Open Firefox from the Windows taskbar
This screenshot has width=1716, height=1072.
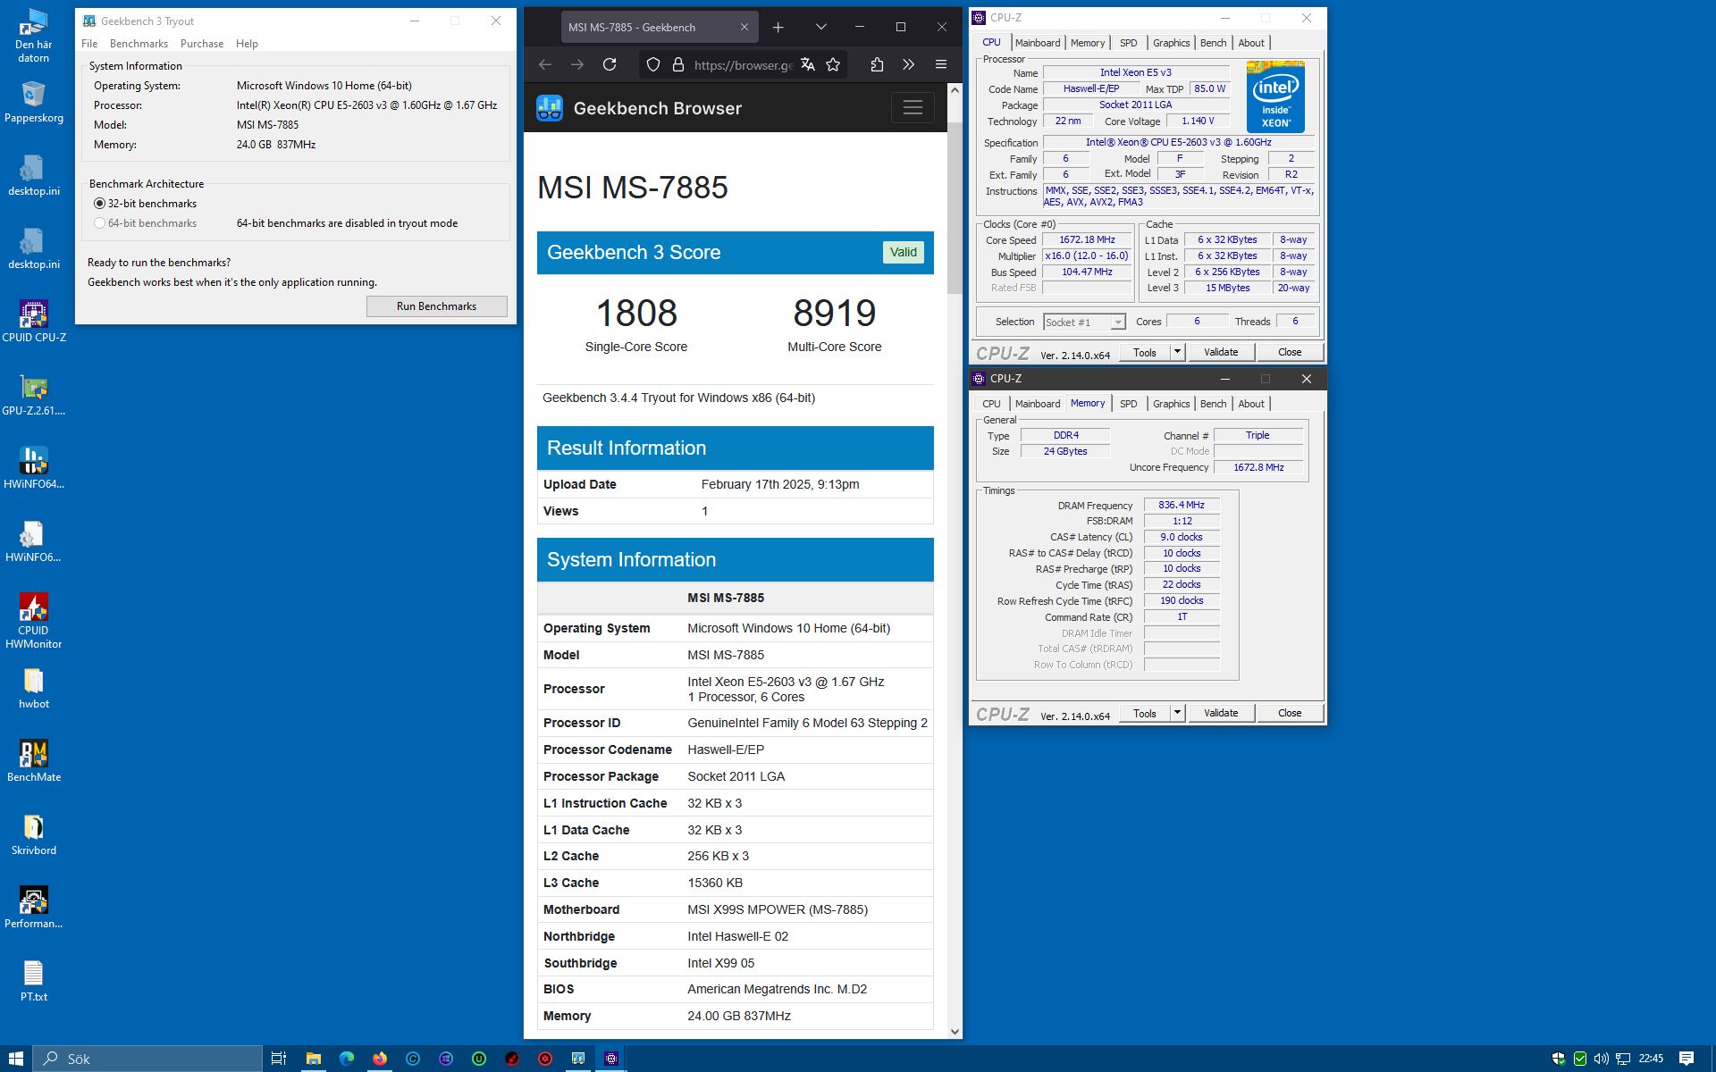(380, 1059)
